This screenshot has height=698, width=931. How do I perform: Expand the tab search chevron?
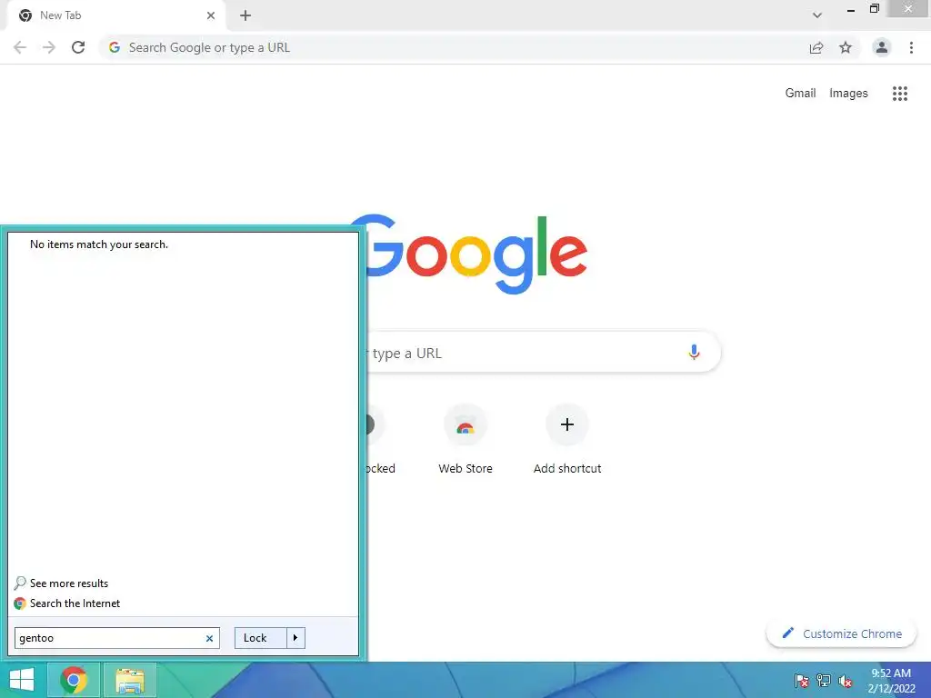point(817,15)
